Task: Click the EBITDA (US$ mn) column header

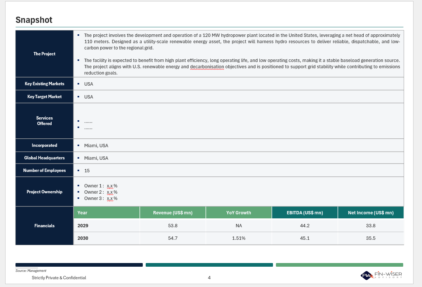Action: (x=305, y=213)
